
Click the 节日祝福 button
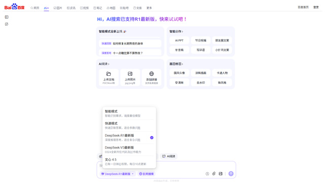click(201, 40)
